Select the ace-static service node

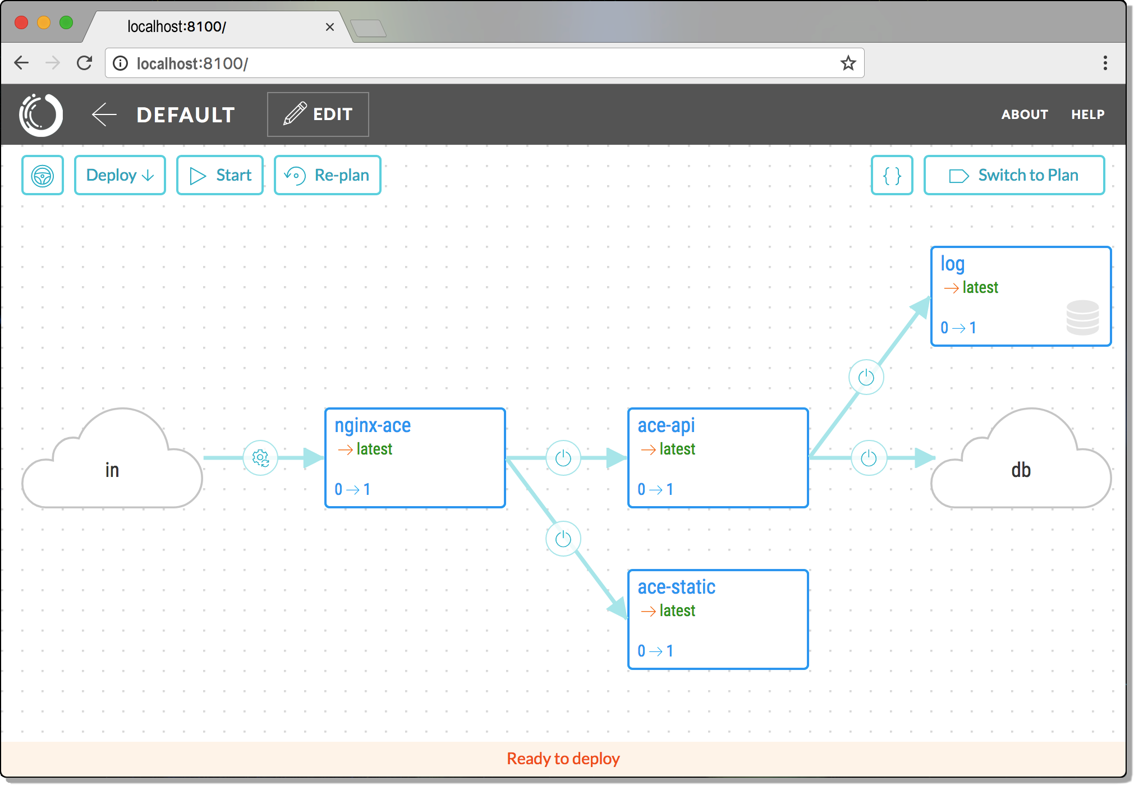point(718,619)
